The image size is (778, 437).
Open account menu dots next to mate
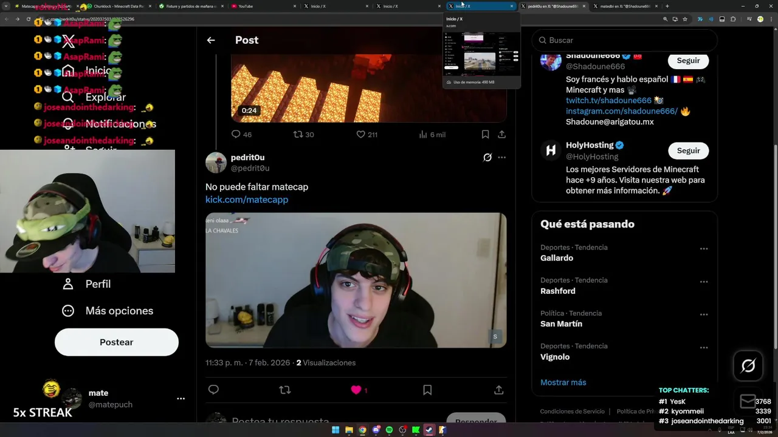coord(181,399)
